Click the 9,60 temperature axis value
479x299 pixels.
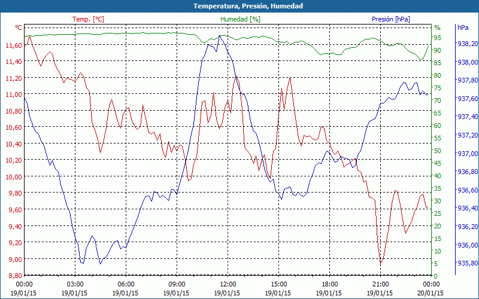(x=16, y=210)
